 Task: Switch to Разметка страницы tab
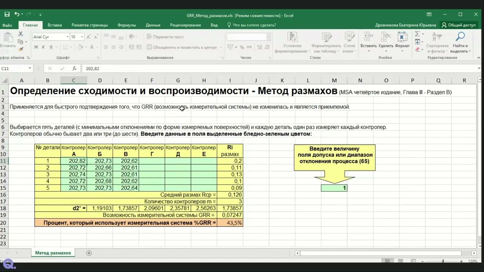tap(90, 25)
